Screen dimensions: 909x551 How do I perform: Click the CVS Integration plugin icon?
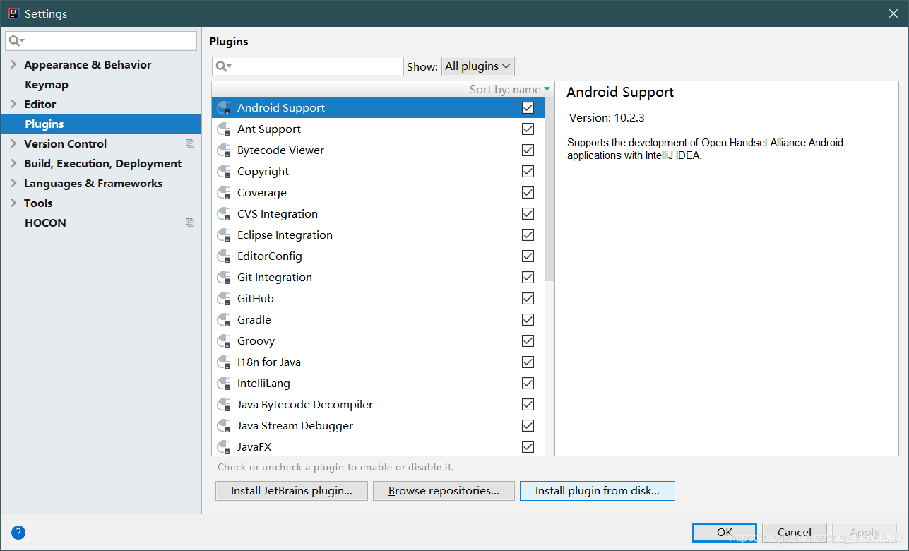coord(225,214)
